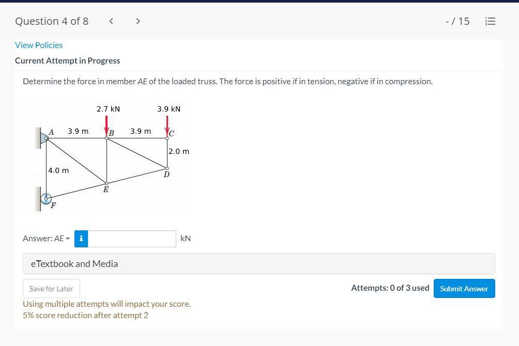Collapse the Current Attempt in Progress area

[68, 60]
